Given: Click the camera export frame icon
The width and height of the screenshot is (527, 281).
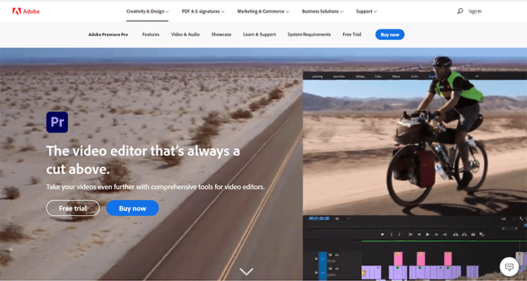Looking at the screenshot, I should click(x=474, y=234).
